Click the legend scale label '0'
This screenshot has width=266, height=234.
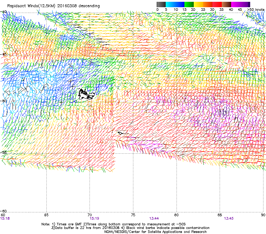click(157, 10)
